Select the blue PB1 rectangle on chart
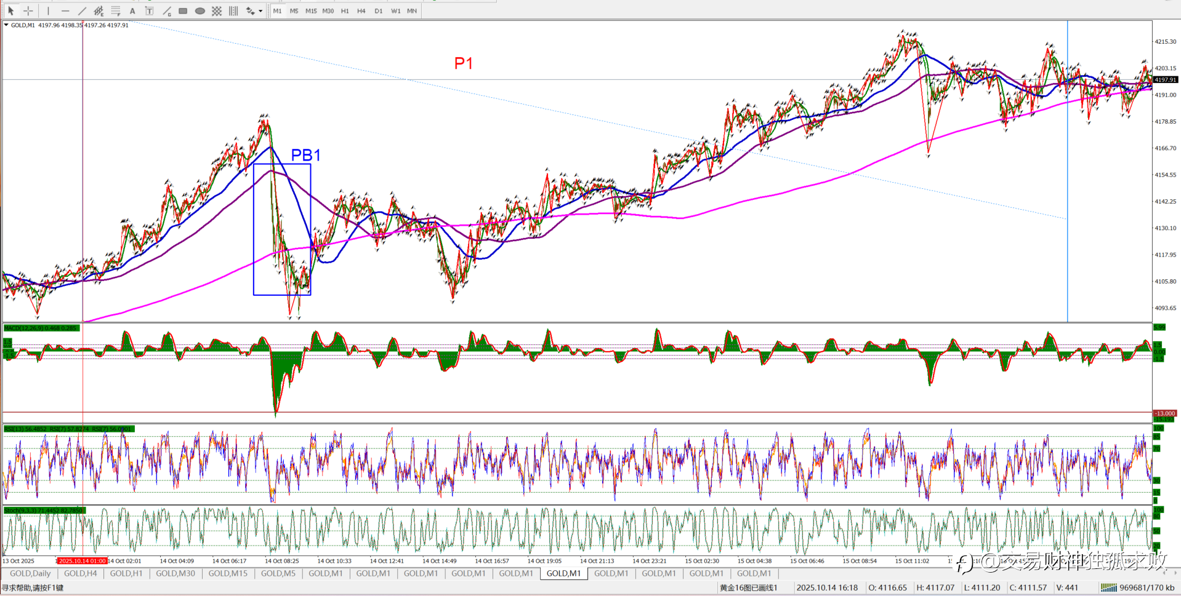This screenshot has height=596, width=1181. coord(282,229)
